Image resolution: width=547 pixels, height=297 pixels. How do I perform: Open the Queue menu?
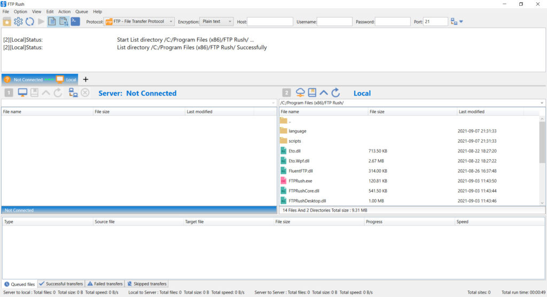pos(82,12)
